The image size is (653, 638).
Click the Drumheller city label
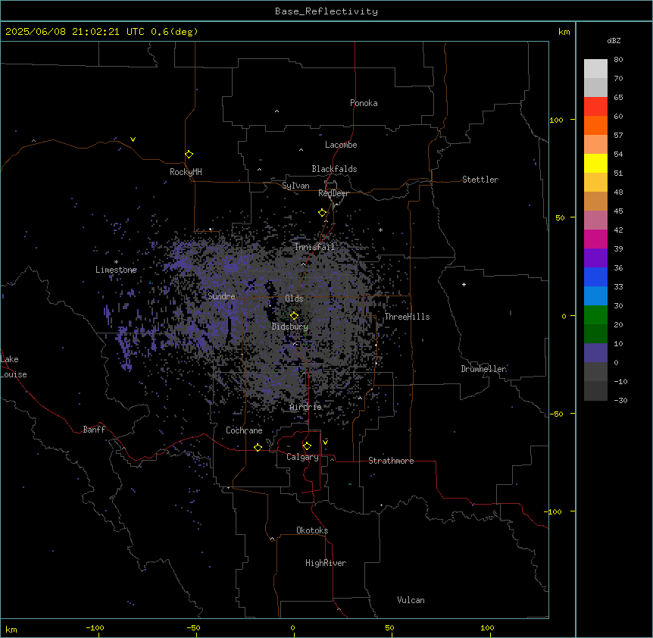(x=483, y=369)
